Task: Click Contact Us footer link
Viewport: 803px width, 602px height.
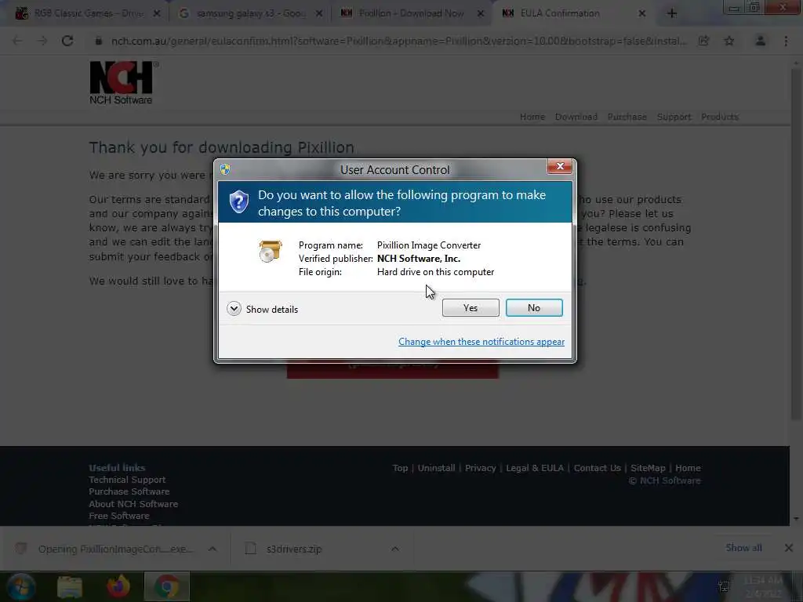Action: [x=597, y=468]
